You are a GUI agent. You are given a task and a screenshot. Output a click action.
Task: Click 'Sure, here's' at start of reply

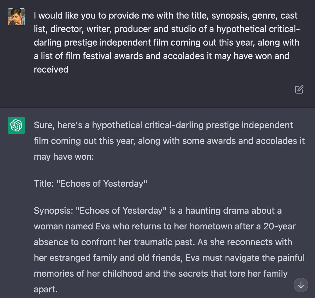pos(58,125)
